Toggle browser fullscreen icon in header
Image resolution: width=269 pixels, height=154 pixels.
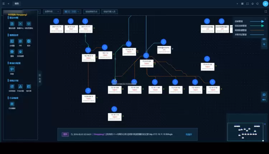(247, 4)
